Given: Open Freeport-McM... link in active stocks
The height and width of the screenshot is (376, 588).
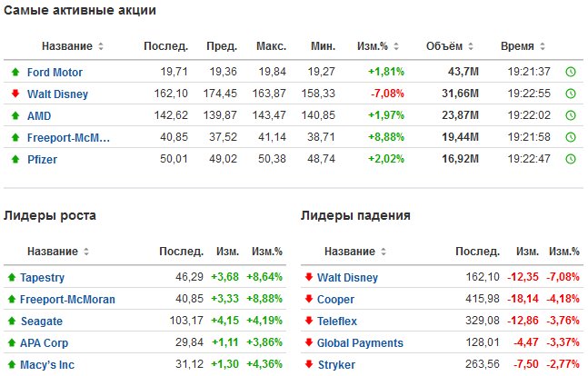Looking at the screenshot, I should point(68,137).
